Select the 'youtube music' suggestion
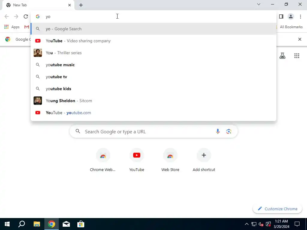Image resolution: width=307 pixels, height=230 pixels. click(153, 65)
